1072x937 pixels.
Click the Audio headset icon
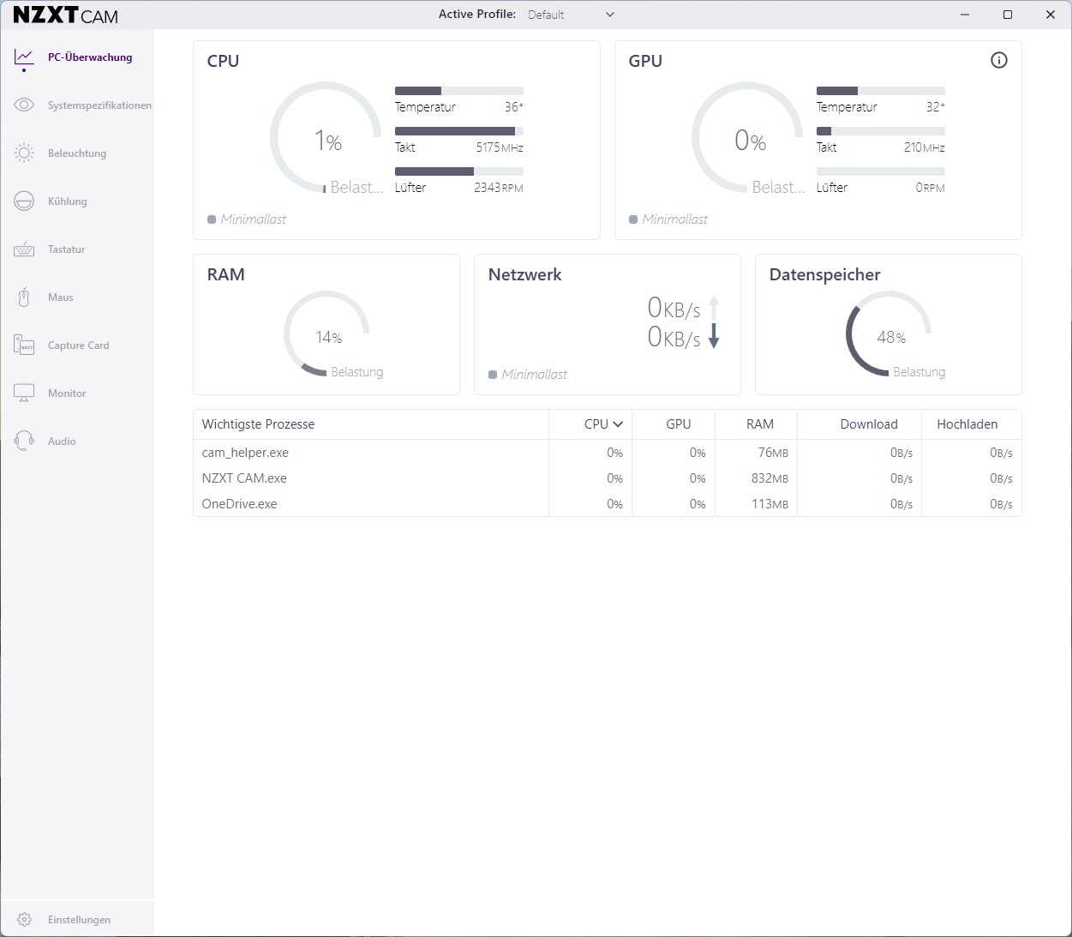[24, 441]
